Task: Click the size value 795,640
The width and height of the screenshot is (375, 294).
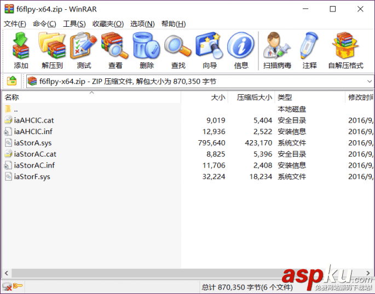Action: (211, 143)
